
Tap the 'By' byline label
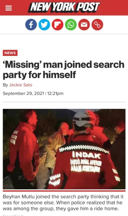pos(5,85)
